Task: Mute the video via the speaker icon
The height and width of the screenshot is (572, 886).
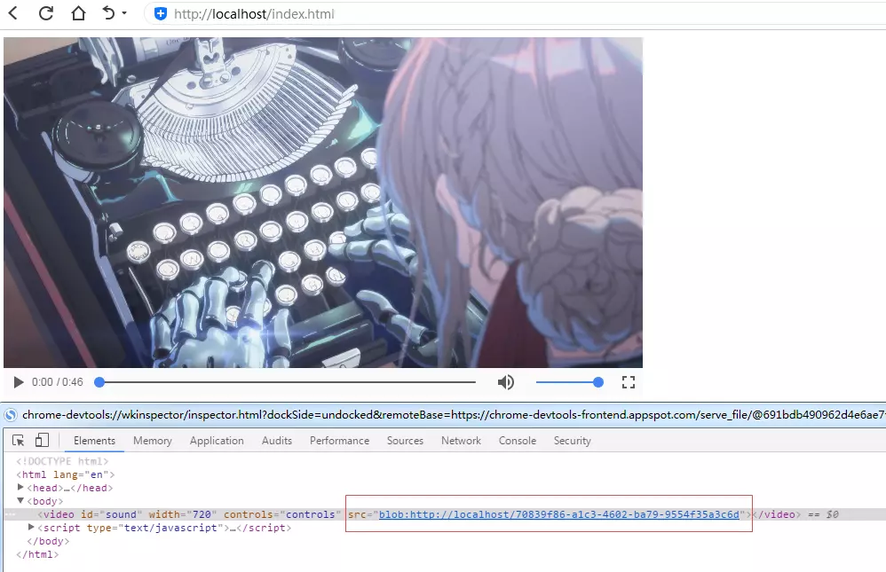Action: [x=505, y=381]
